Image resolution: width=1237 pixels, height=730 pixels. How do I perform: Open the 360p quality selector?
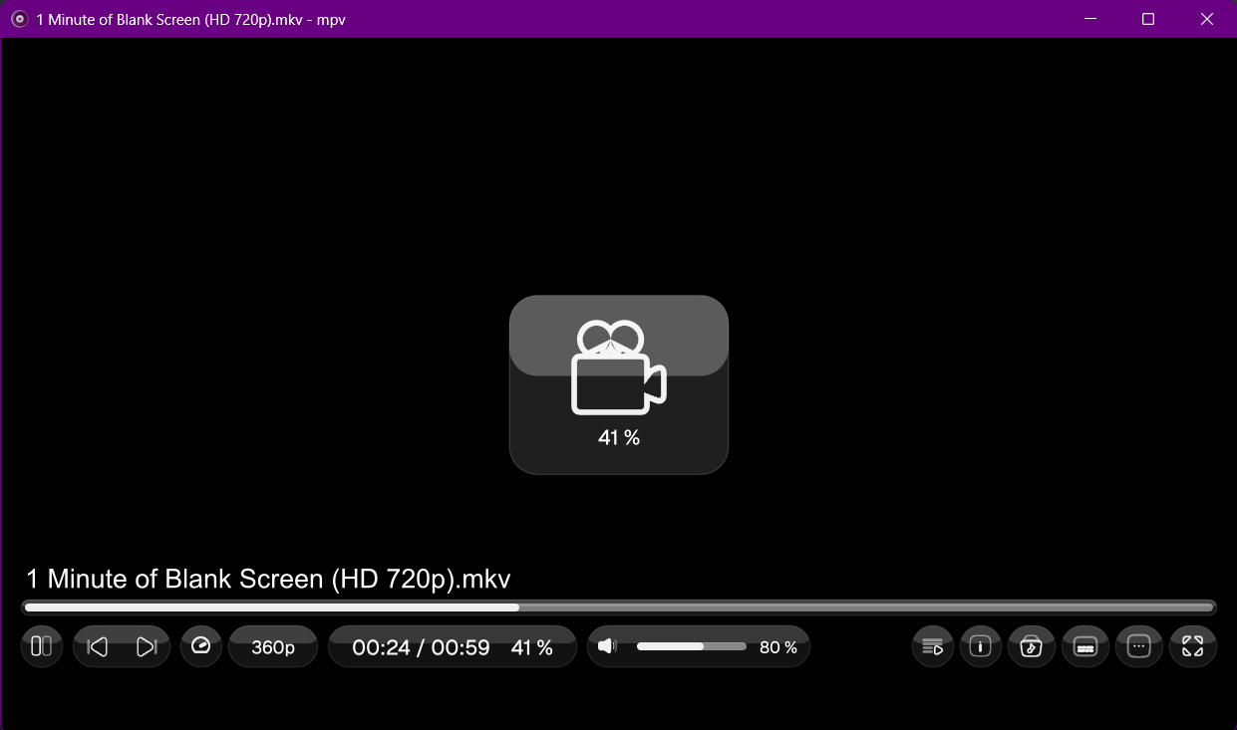coord(273,646)
